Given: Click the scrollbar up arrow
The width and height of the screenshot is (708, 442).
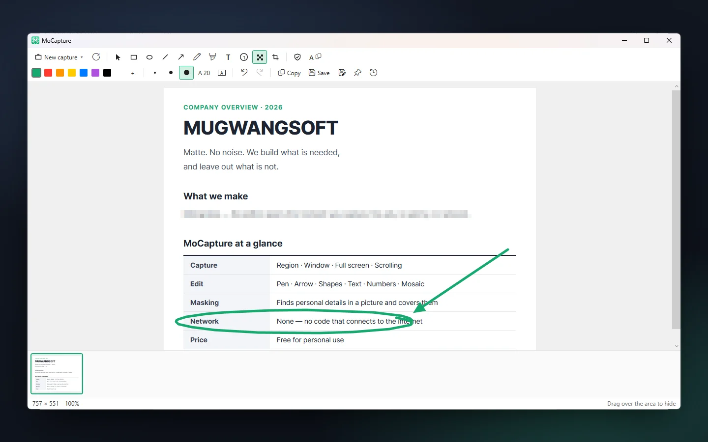Looking at the screenshot, I should pos(677,86).
